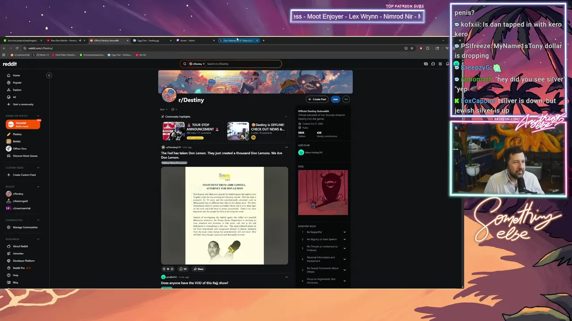
Task: Open About Reddit
Action: (20, 246)
